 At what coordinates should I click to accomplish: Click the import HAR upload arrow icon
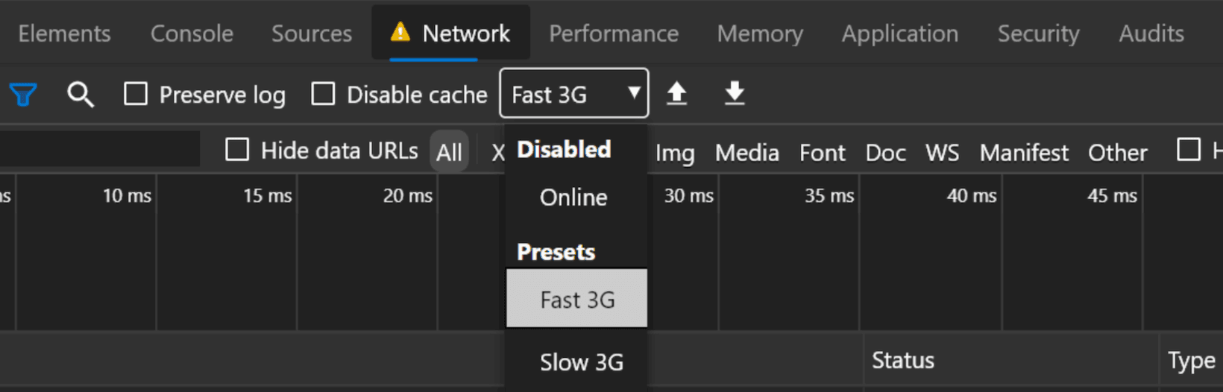pyautogui.click(x=676, y=93)
